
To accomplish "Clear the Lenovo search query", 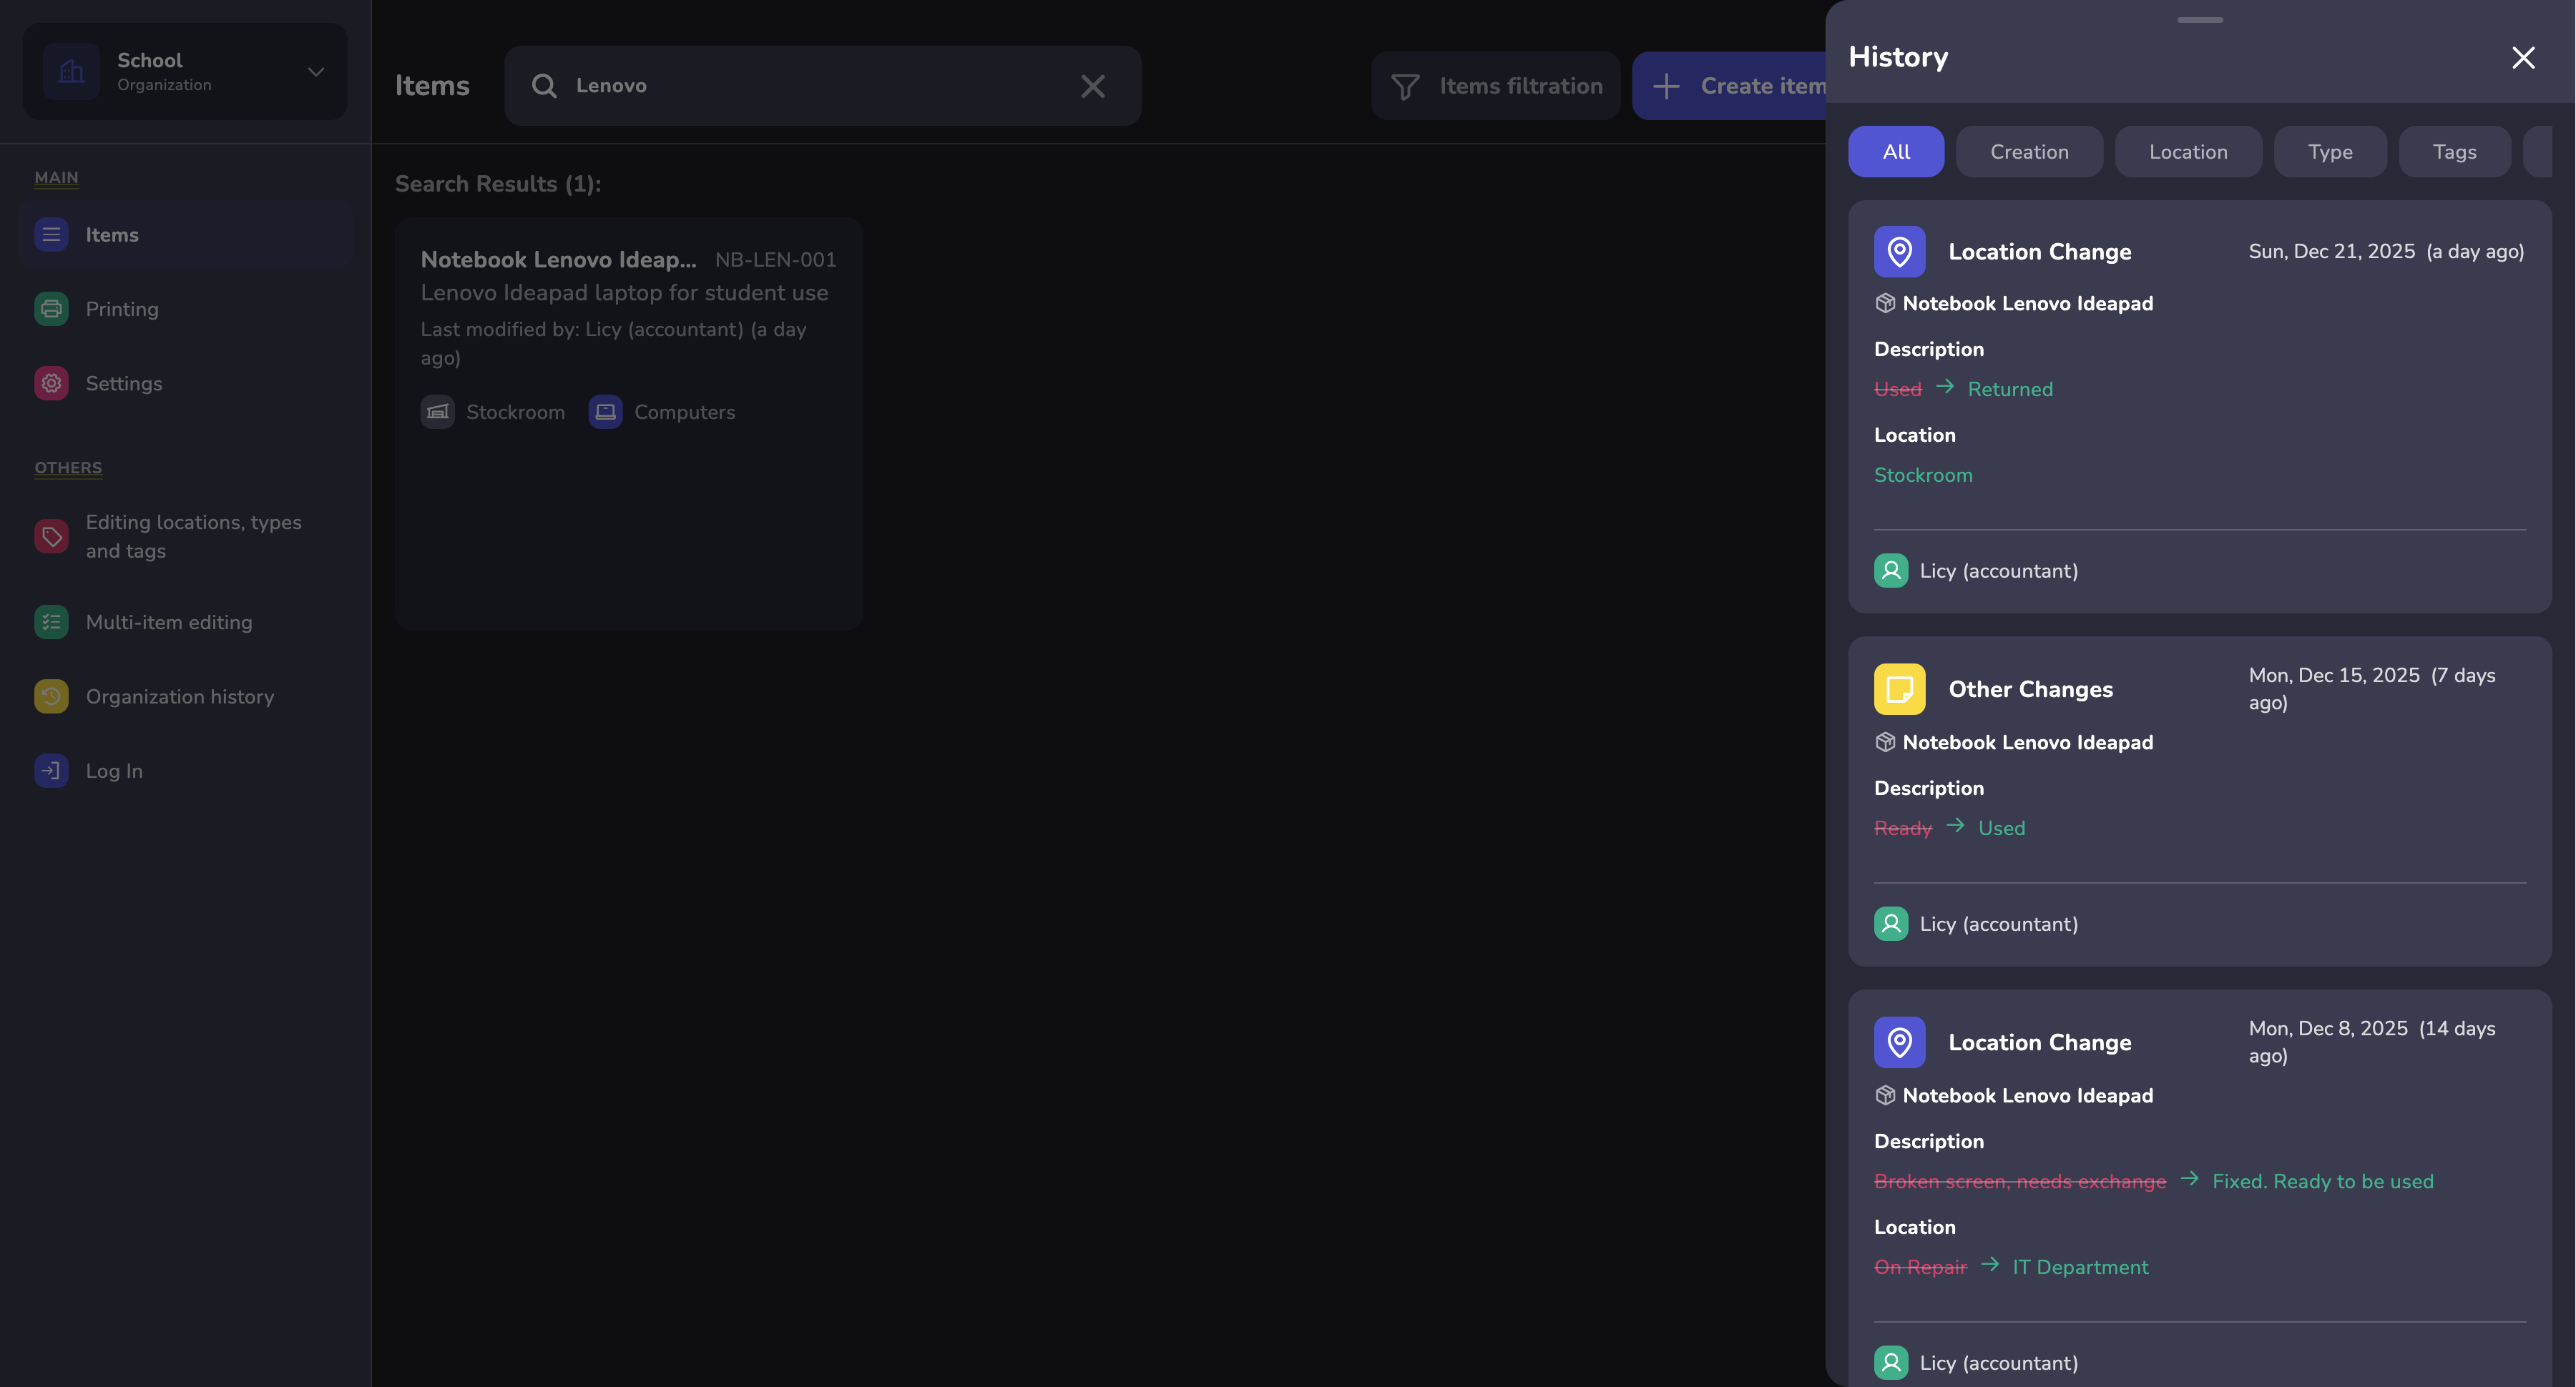I will (1092, 86).
